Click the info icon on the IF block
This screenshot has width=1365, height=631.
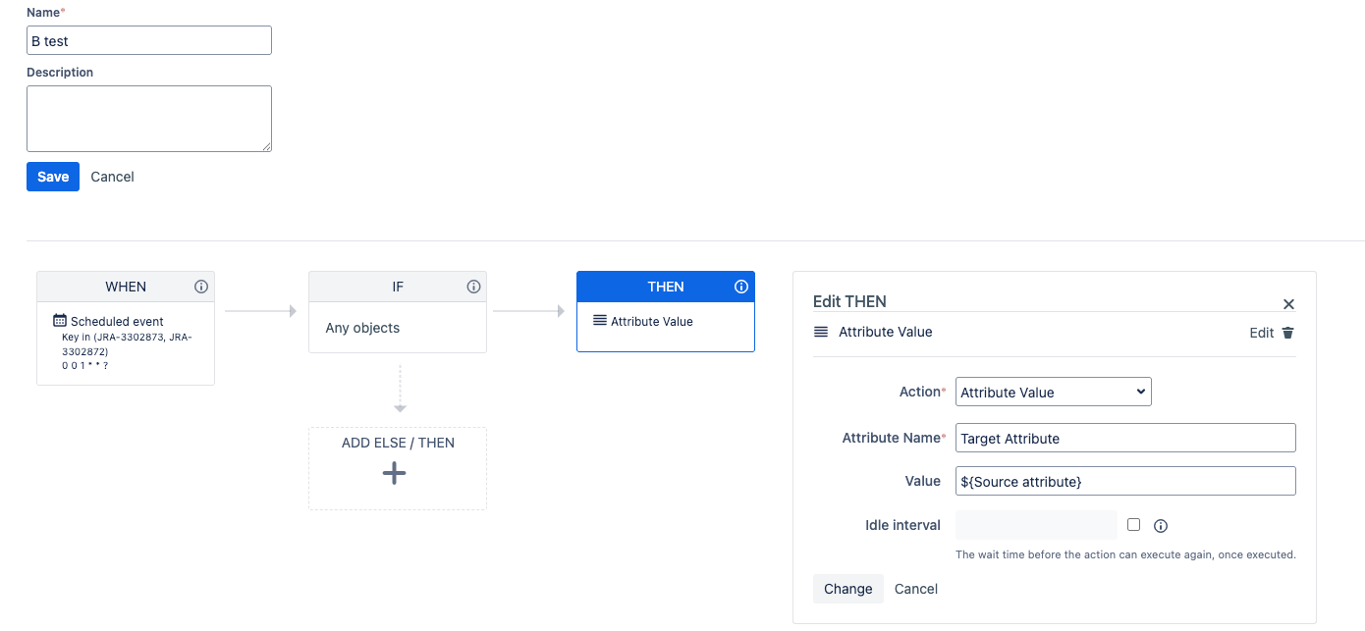(x=473, y=287)
